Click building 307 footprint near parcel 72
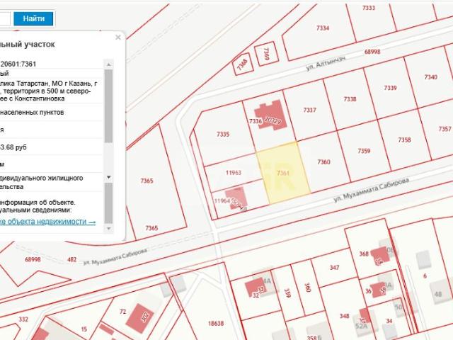The height and width of the screenshot is (340, 453). [141, 317]
